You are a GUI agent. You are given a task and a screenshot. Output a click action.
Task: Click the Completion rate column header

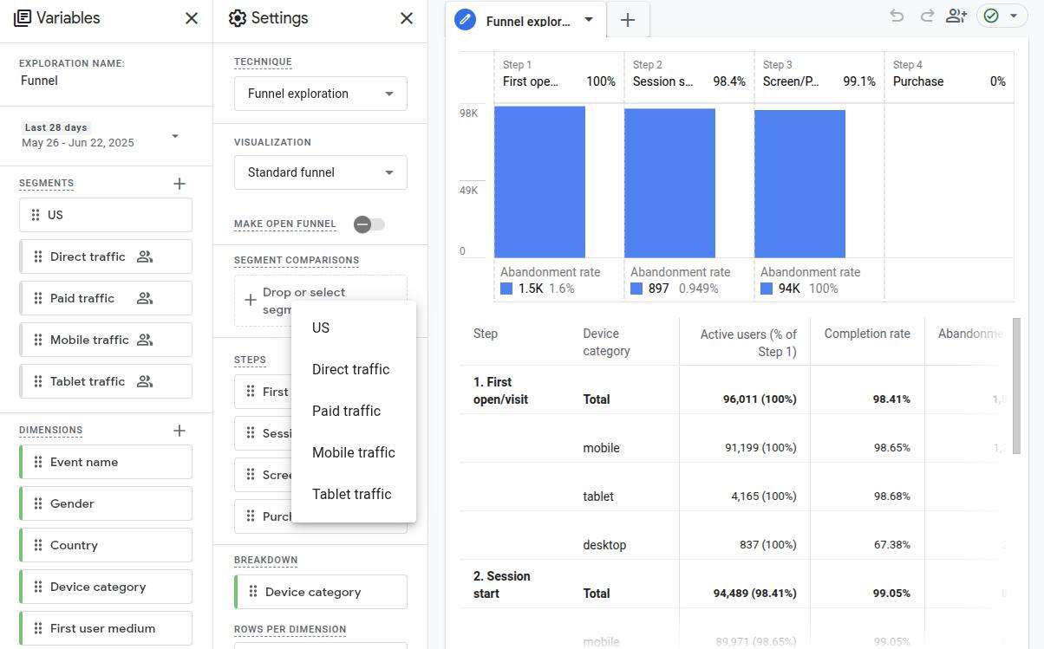(867, 334)
